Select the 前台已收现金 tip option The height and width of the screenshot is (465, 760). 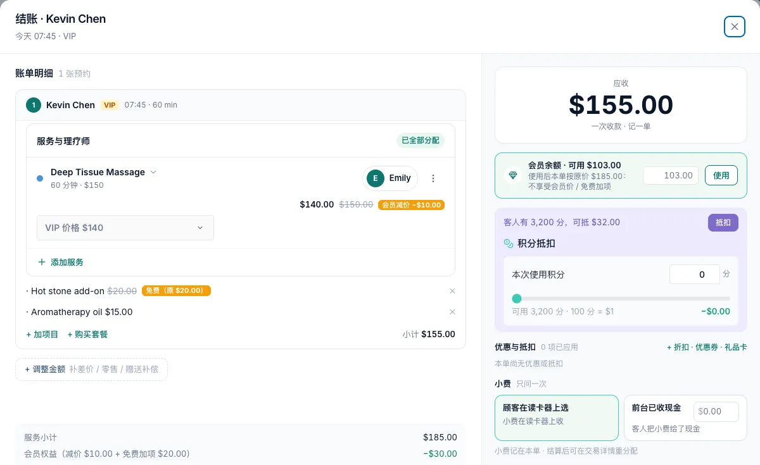pyautogui.click(x=685, y=418)
